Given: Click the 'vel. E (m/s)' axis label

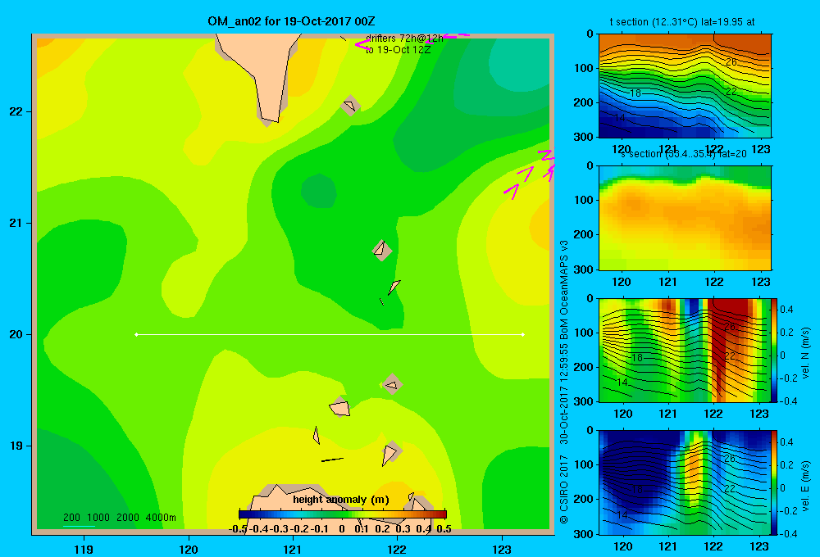Looking at the screenshot, I should click(806, 486).
